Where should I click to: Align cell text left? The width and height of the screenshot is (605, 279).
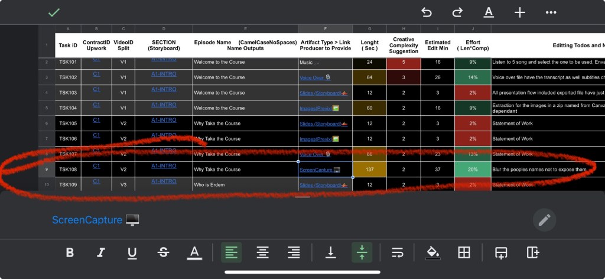(231, 252)
